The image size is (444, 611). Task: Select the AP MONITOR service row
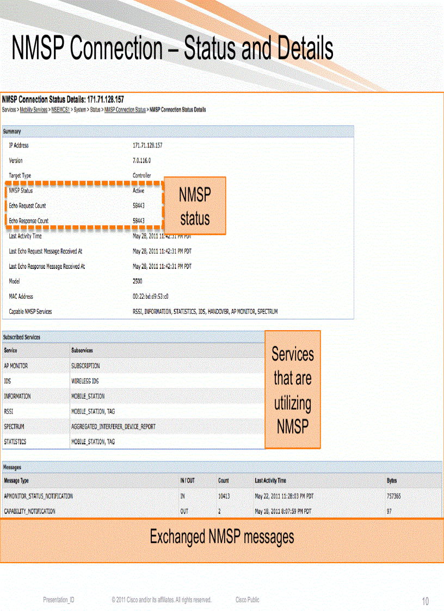(x=17, y=366)
